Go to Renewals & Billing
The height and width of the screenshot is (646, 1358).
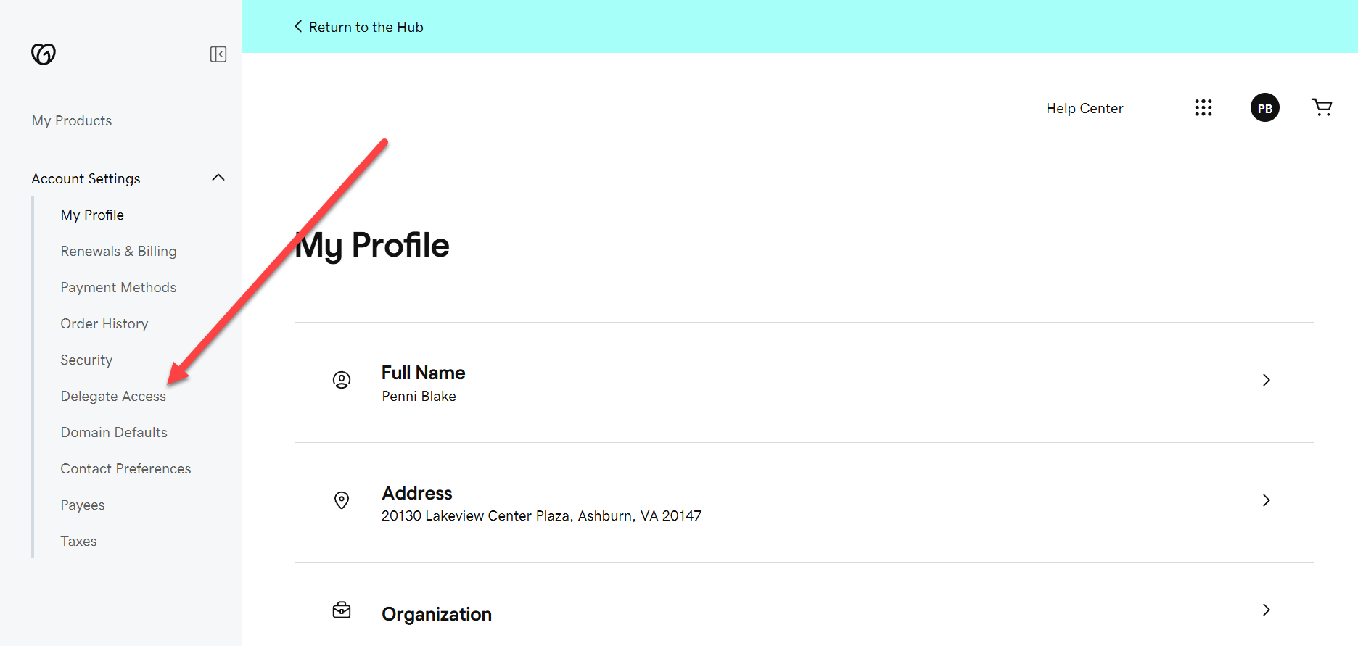point(118,251)
